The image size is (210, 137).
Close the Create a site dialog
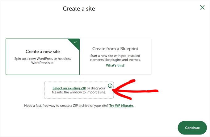[202, 7]
